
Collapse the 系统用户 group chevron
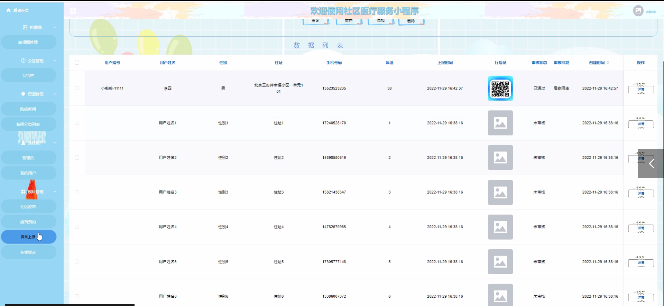pyautogui.click(x=55, y=143)
